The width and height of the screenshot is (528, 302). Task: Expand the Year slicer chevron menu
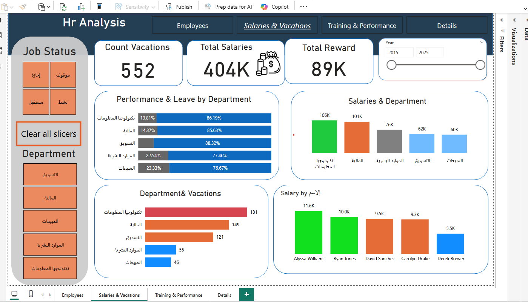point(482,43)
